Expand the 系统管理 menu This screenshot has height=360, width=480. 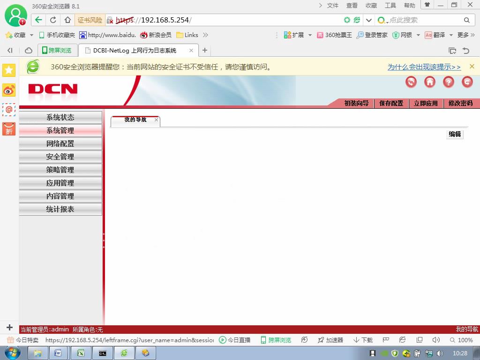pyautogui.click(x=60, y=130)
